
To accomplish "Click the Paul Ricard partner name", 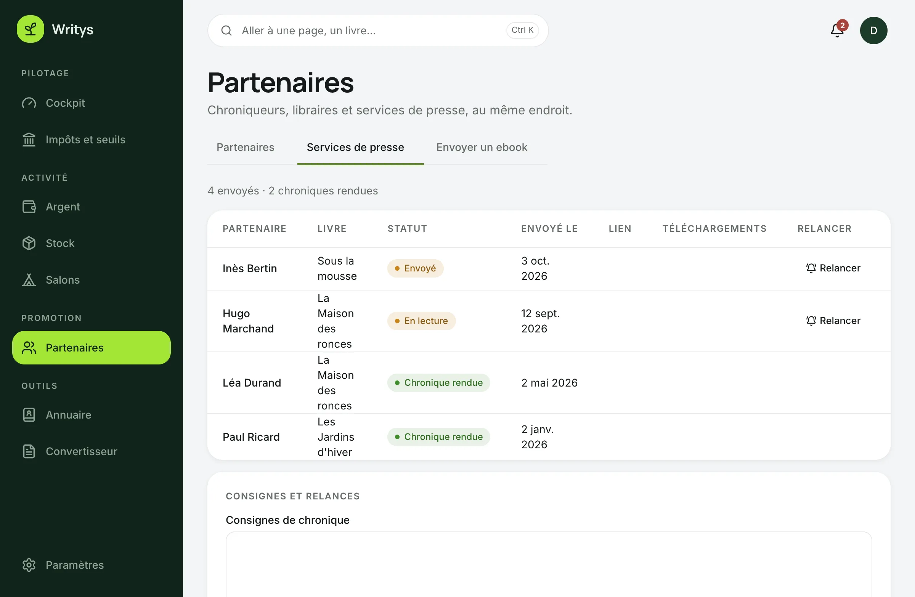I will [x=251, y=437].
